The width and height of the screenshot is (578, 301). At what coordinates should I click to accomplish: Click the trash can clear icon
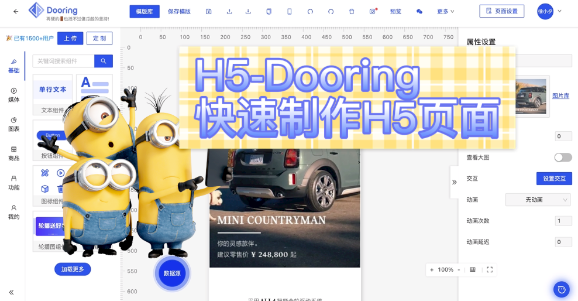(x=351, y=12)
